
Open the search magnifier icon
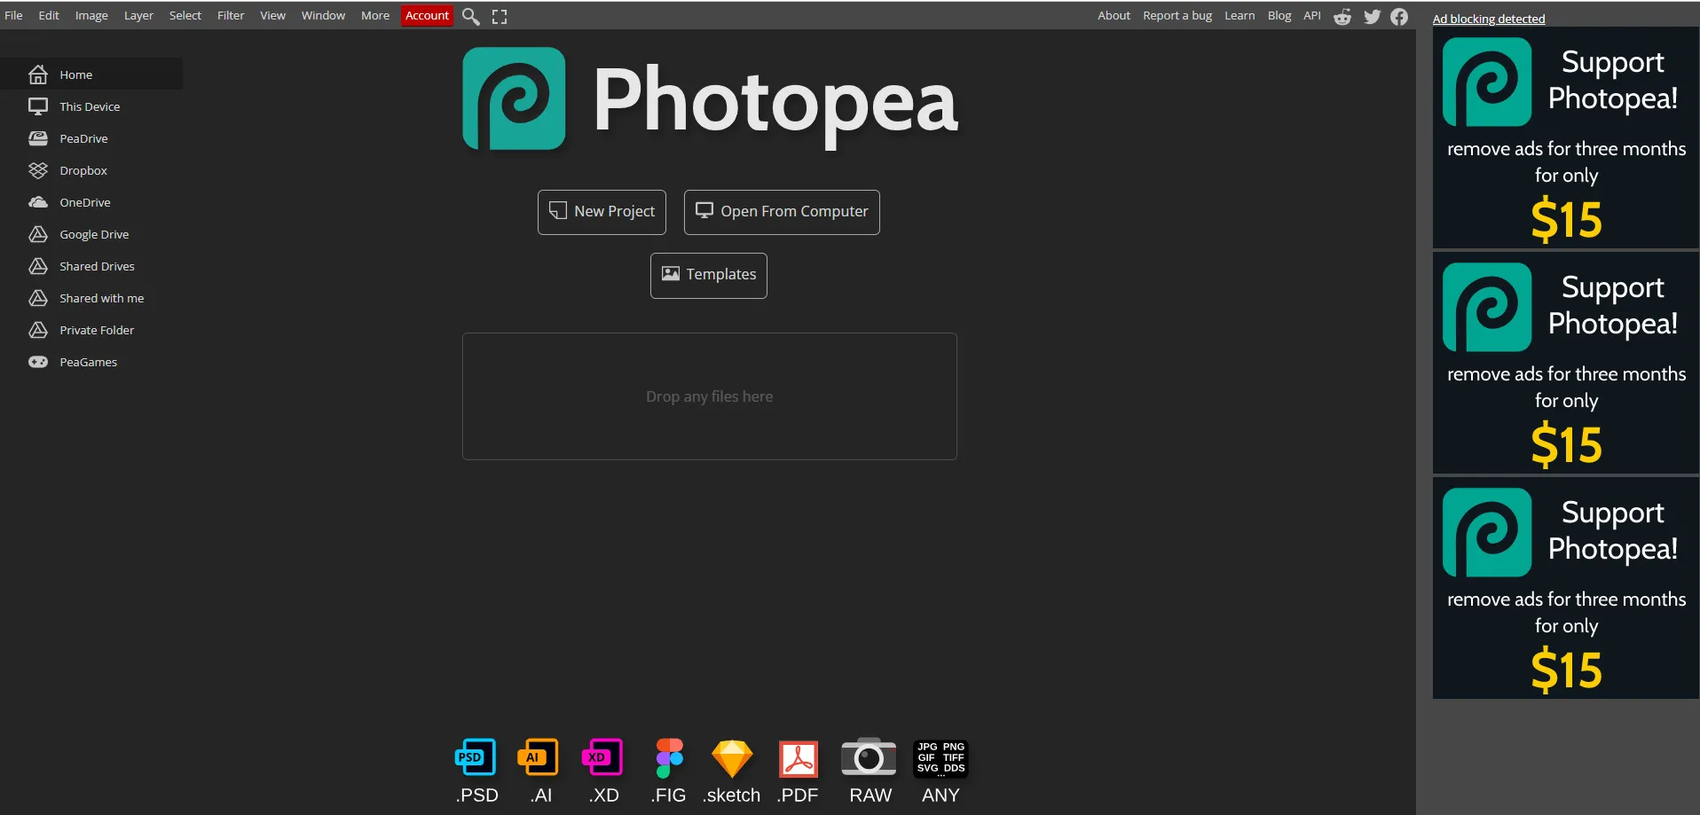pos(470,16)
